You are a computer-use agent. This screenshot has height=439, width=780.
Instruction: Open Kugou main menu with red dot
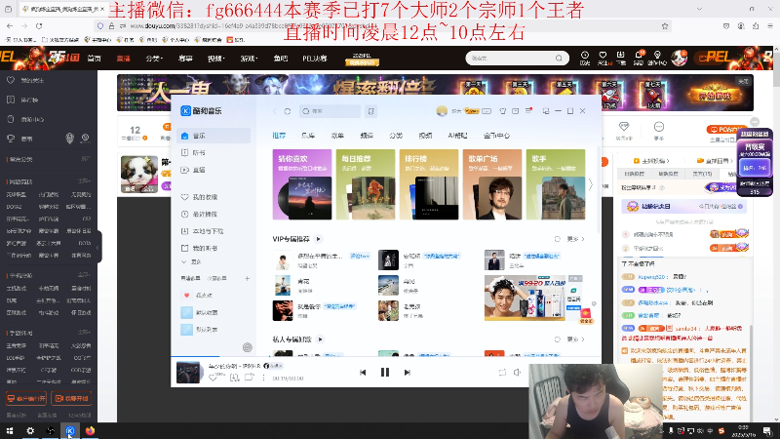click(x=528, y=111)
